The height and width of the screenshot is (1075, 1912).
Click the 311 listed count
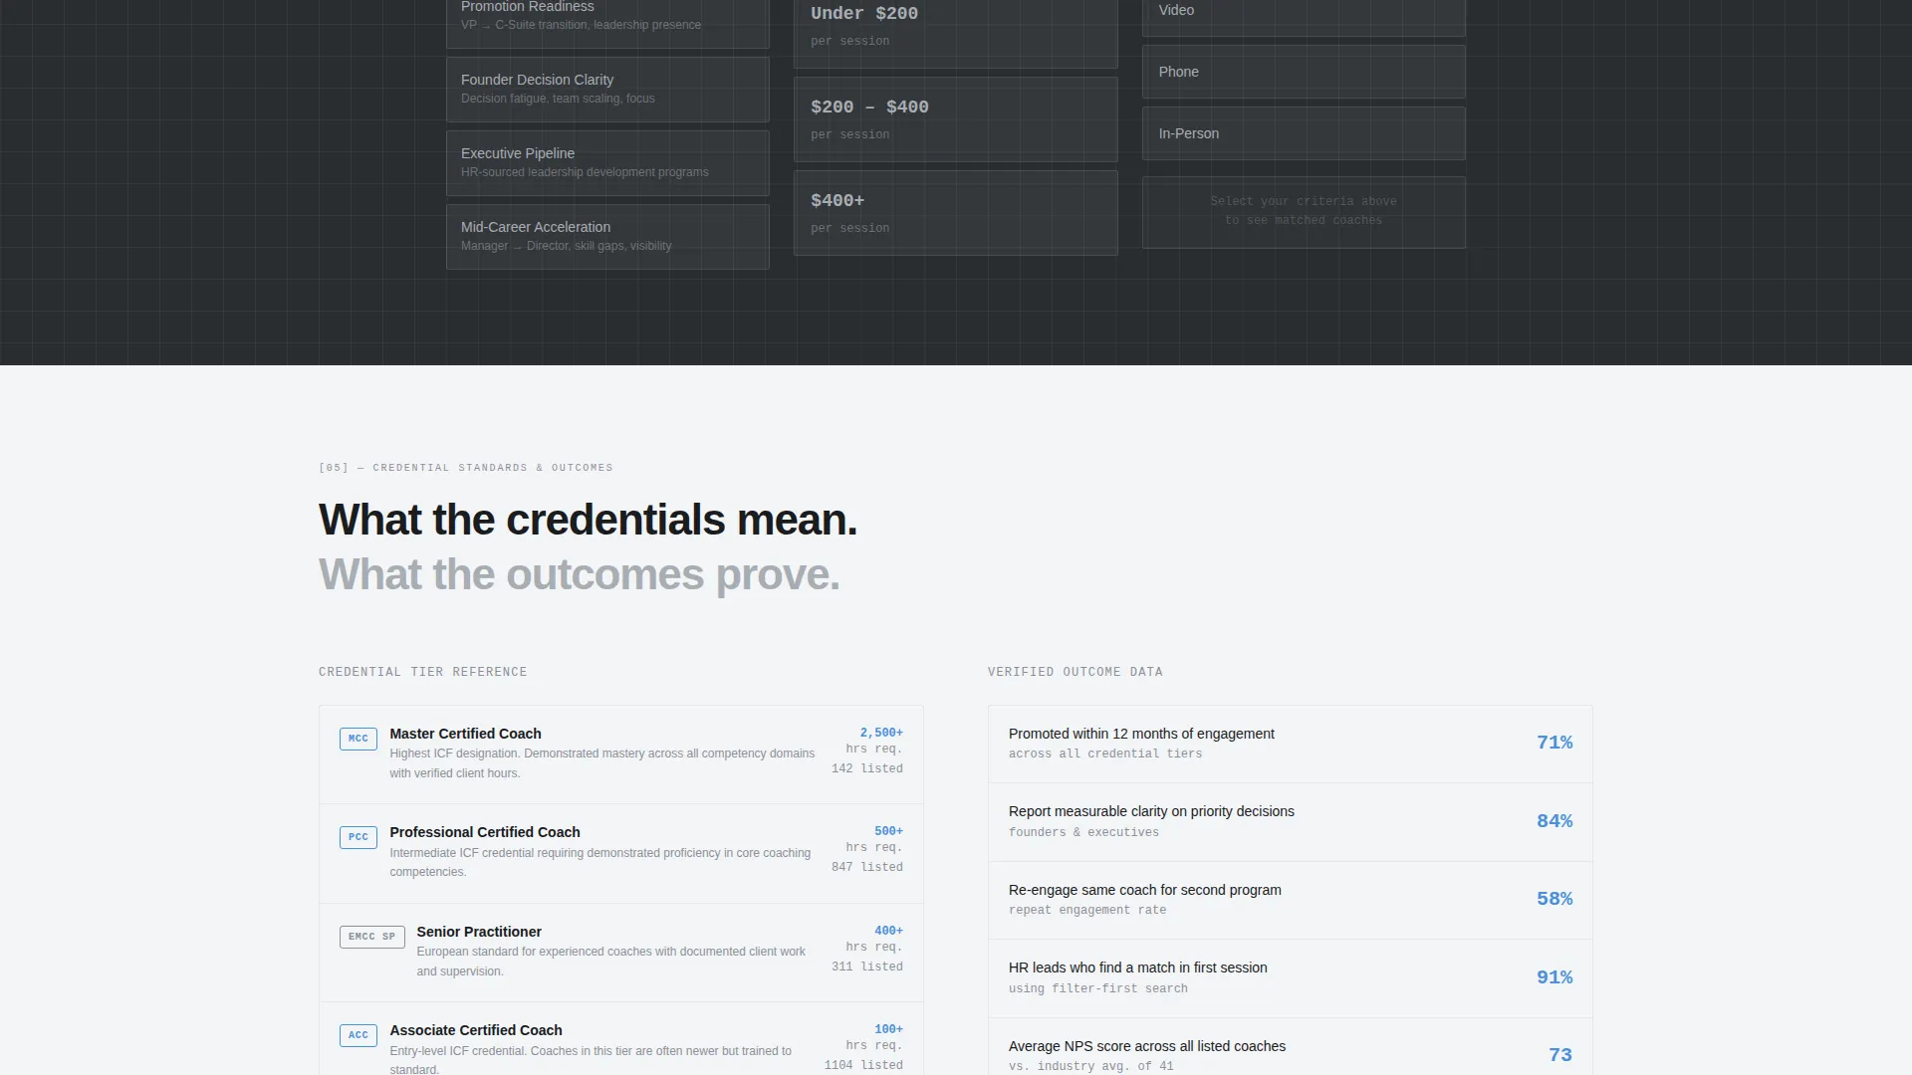[x=867, y=967]
